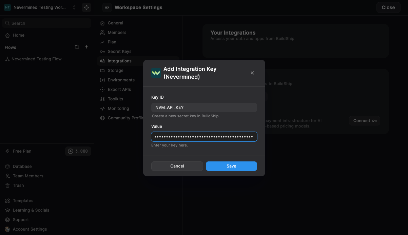408x235 pixels.
Task: Switch to the Members settings section
Action: point(116,32)
